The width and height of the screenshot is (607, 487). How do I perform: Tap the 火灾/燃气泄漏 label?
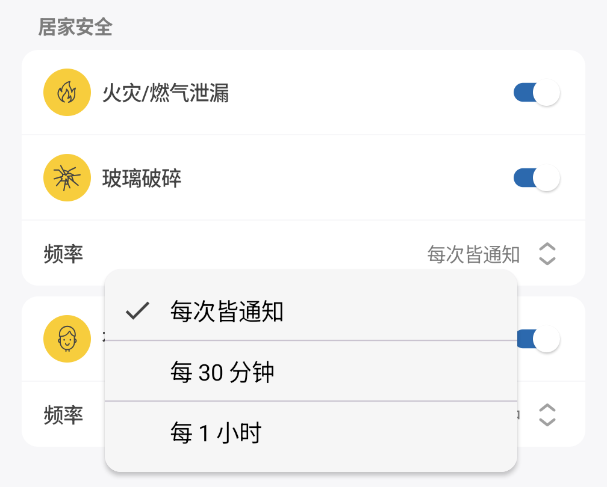pos(166,94)
